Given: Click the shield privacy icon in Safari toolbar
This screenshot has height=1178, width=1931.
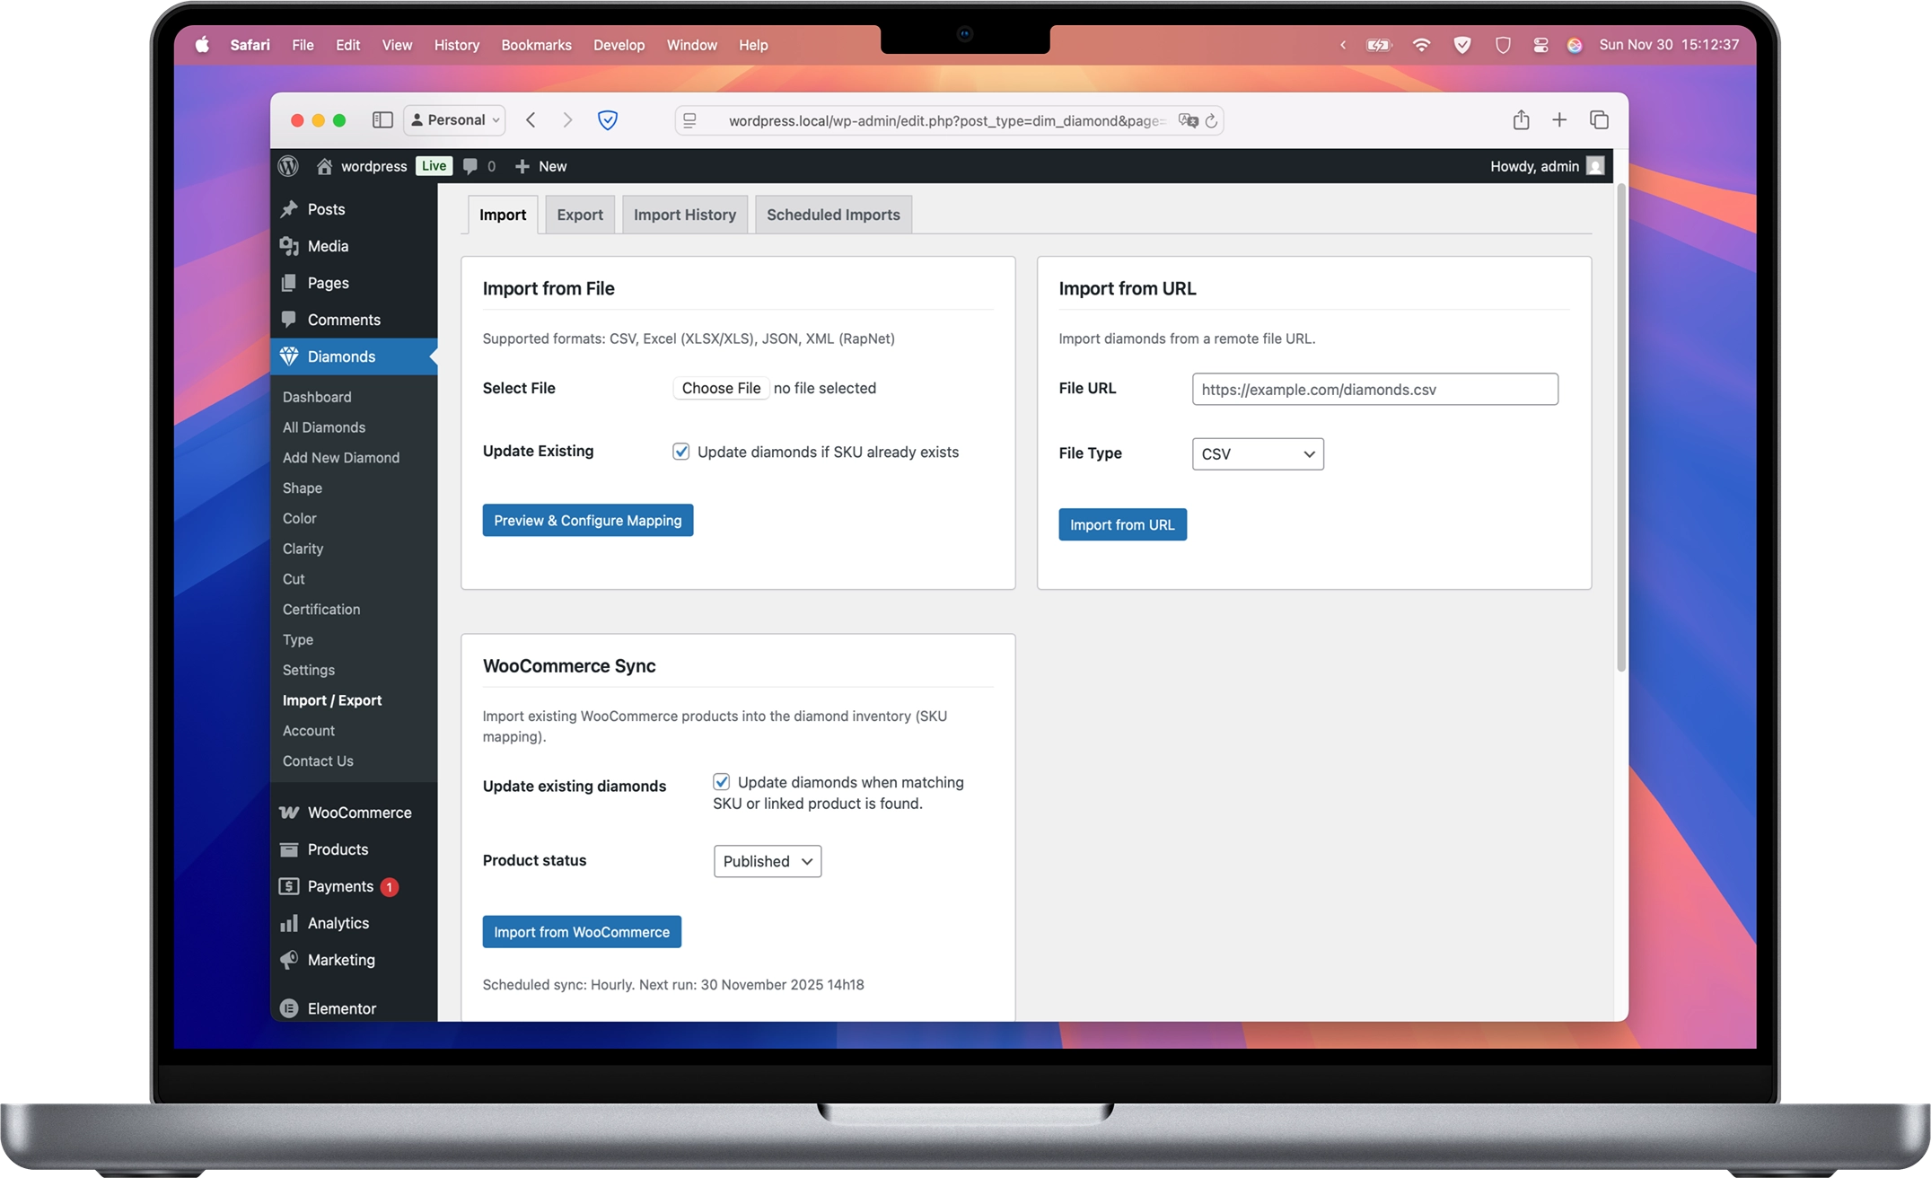Looking at the screenshot, I should click(608, 120).
